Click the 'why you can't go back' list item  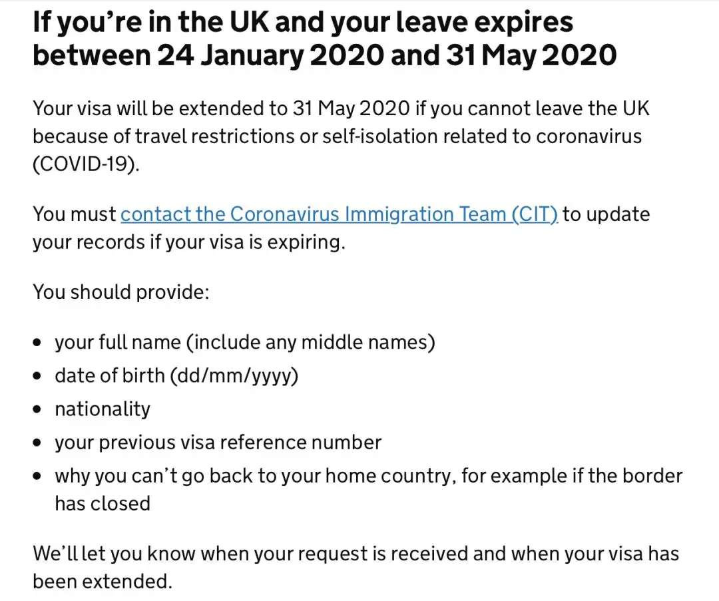tap(368, 476)
